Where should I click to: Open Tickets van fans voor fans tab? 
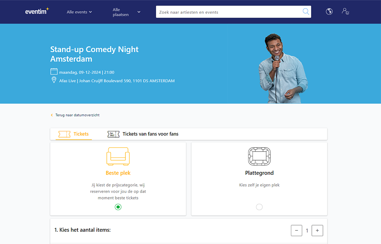click(150, 134)
